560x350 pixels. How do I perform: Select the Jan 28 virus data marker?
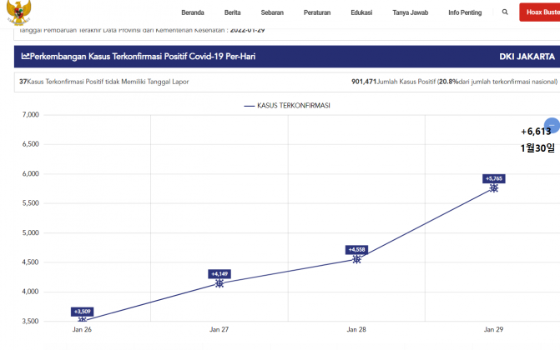pos(357,259)
